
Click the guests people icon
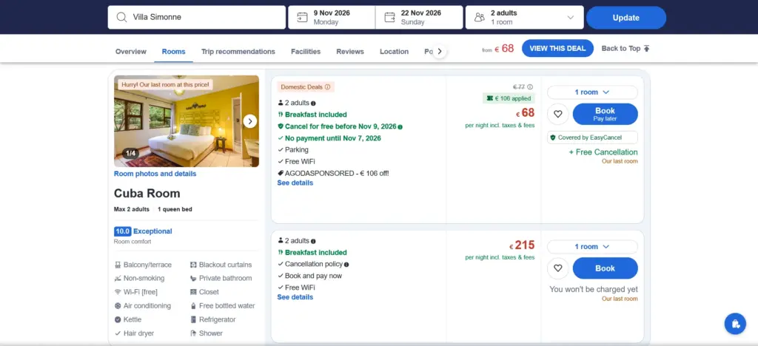point(480,17)
